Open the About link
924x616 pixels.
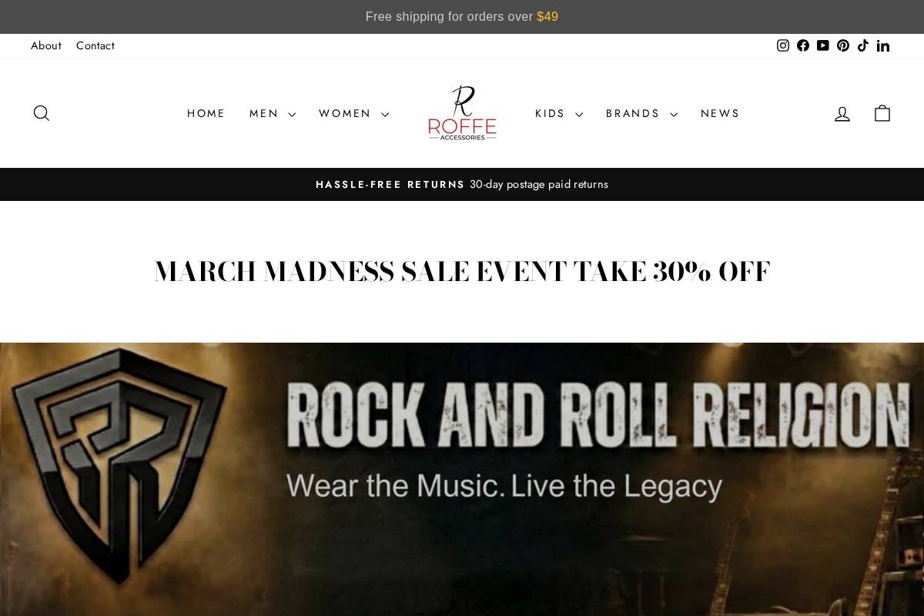[x=46, y=45]
